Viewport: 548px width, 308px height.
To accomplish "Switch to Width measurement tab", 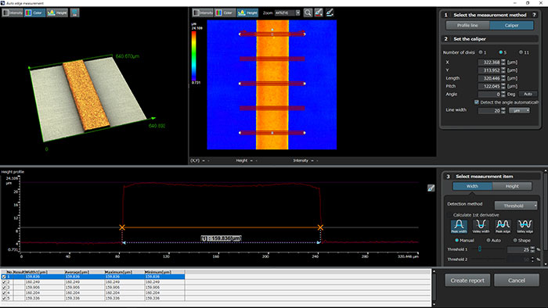I will pos(472,186).
